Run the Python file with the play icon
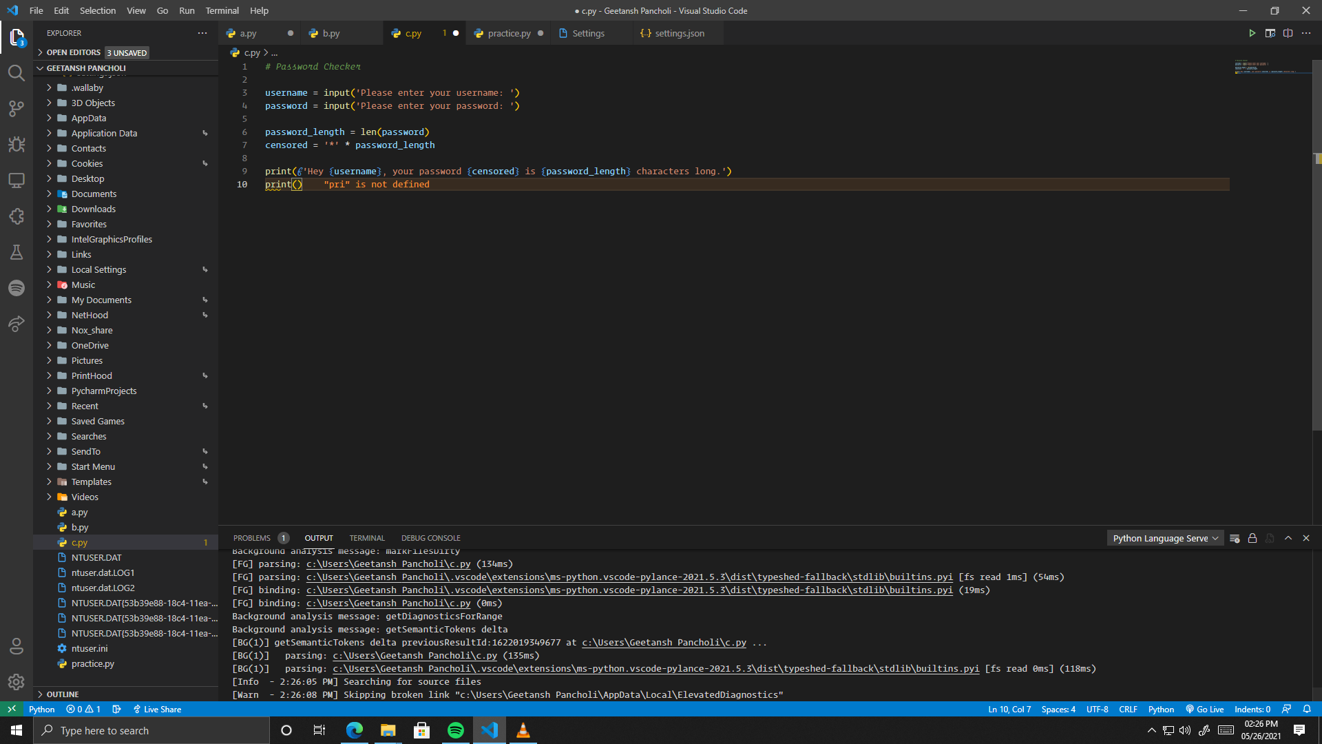The image size is (1322, 744). (1252, 32)
